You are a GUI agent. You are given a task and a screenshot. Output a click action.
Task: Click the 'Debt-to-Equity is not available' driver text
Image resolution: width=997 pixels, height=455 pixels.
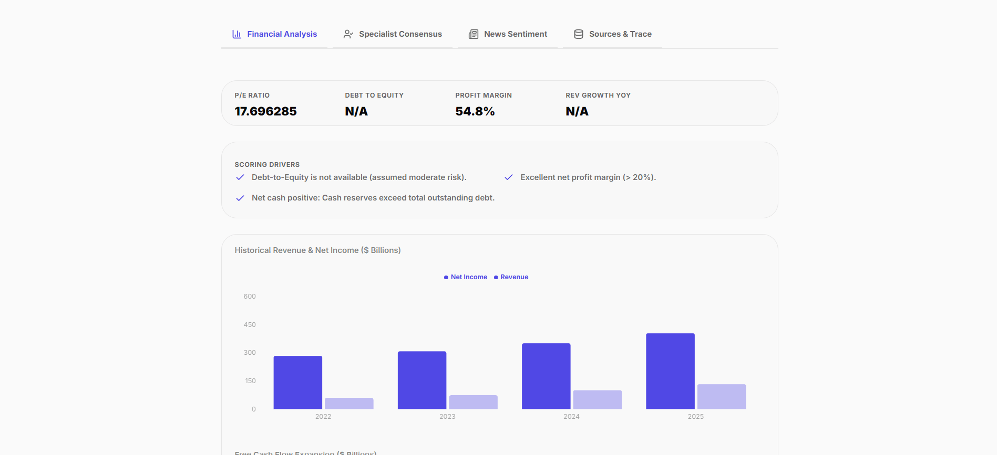pyautogui.click(x=359, y=177)
